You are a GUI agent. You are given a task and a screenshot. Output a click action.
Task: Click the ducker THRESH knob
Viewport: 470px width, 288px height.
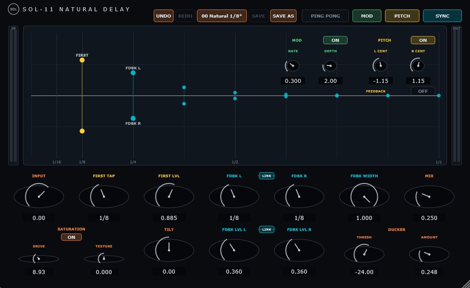[364, 254]
